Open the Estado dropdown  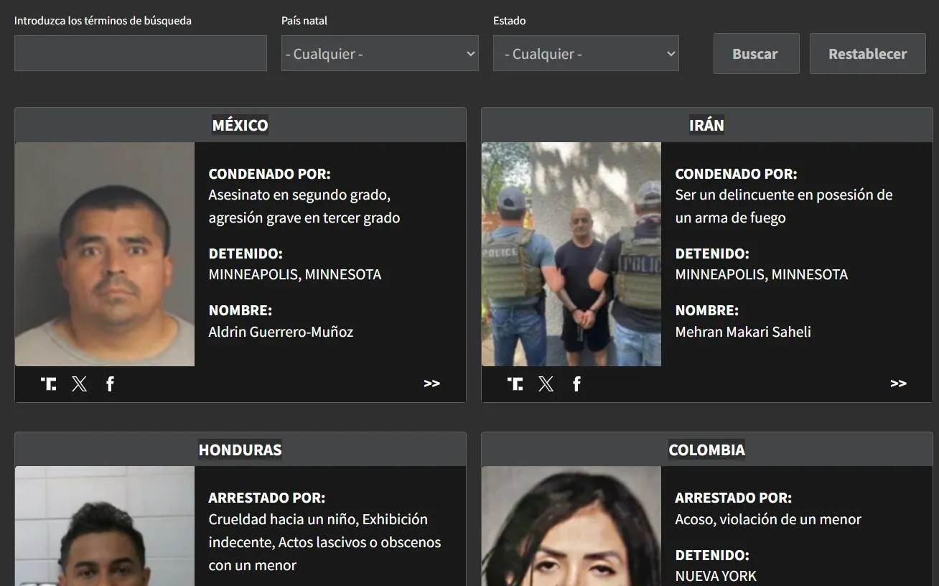pyautogui.click(x=586, y=54)
